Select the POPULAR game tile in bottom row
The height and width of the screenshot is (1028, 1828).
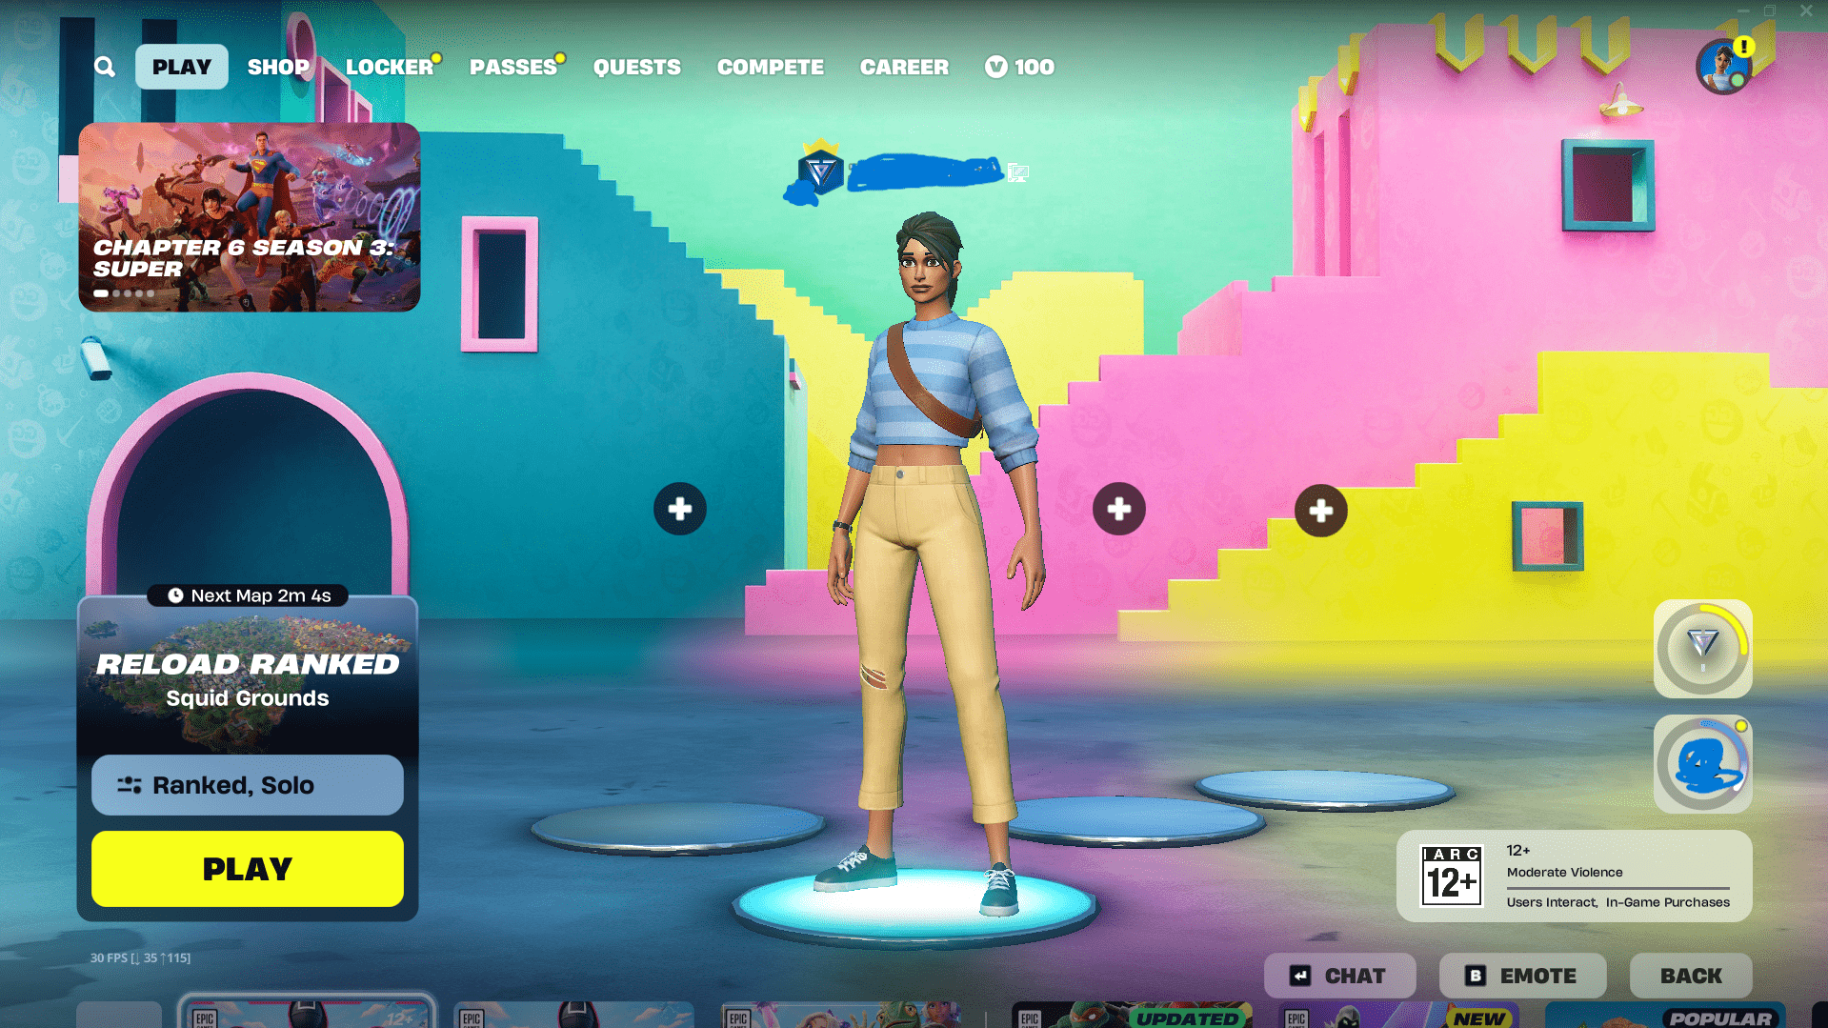click(x=1665, y=1015)
